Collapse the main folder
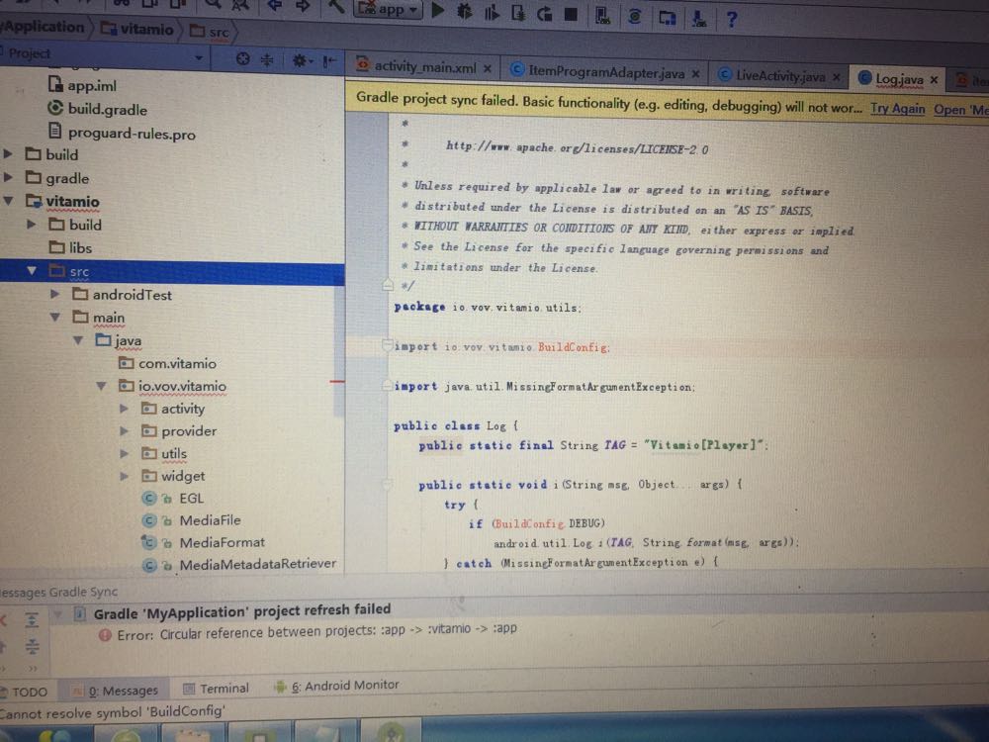Screen dimensions: 989x742 click(x=54, y=318)
